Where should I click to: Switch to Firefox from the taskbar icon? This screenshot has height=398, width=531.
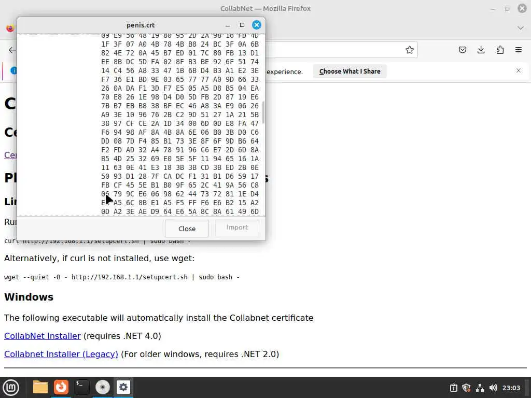tap(61, 387)
